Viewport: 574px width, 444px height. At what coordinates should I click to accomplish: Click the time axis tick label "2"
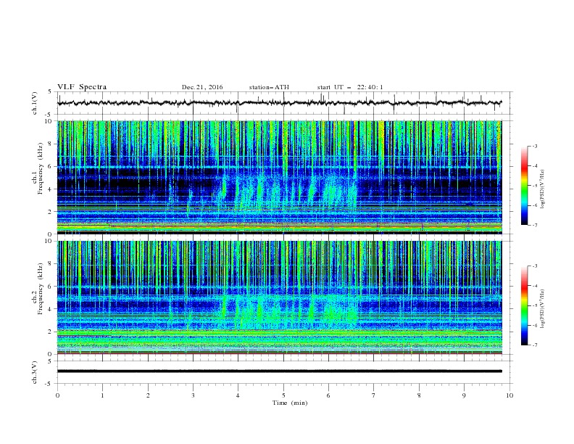point(148,395)
